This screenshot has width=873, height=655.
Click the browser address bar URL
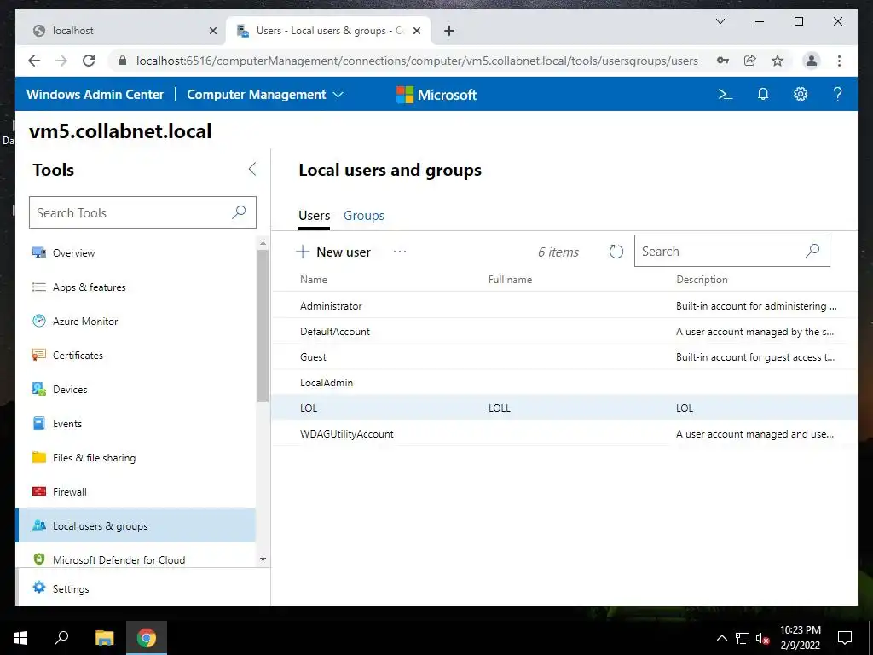click(416, 61)
